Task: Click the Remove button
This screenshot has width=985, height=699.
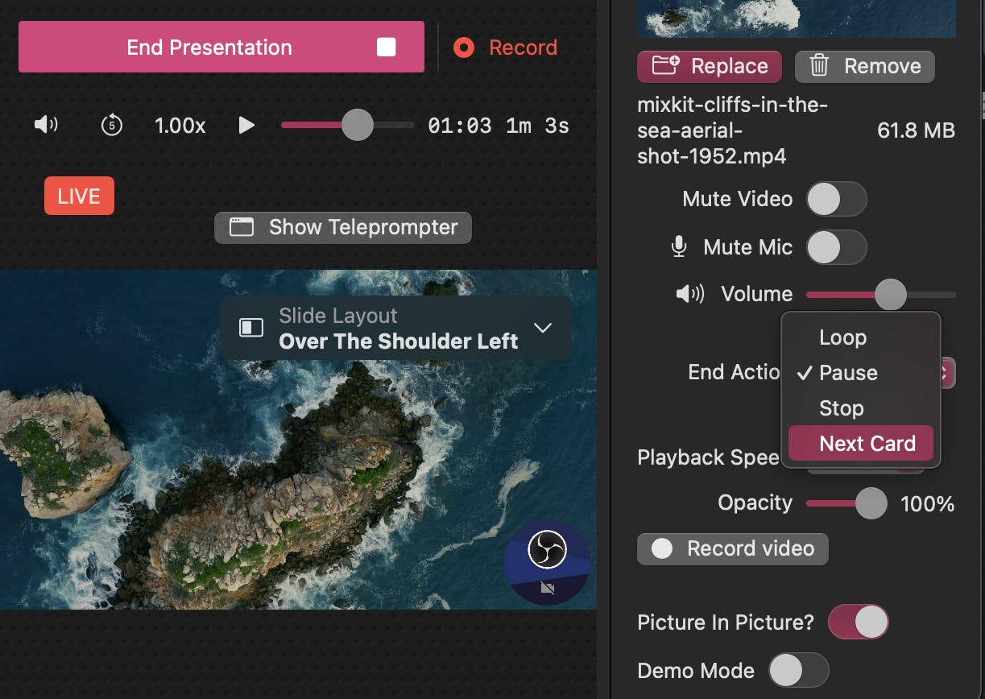Action: 864,66
